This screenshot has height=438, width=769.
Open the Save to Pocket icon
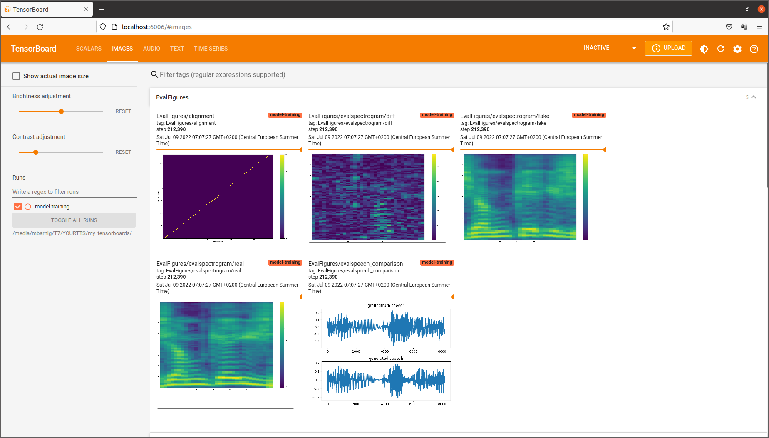(x=729, y=27)
